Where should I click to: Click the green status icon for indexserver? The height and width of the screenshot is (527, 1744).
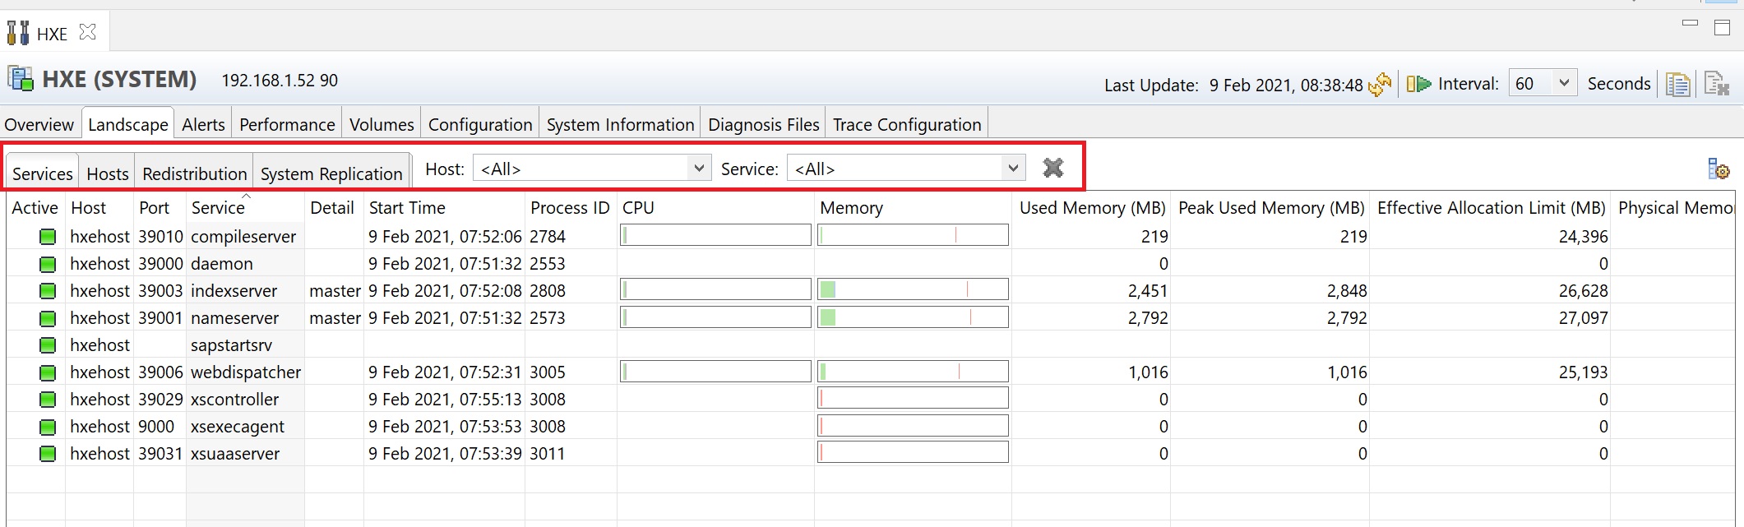click(48, 291)
